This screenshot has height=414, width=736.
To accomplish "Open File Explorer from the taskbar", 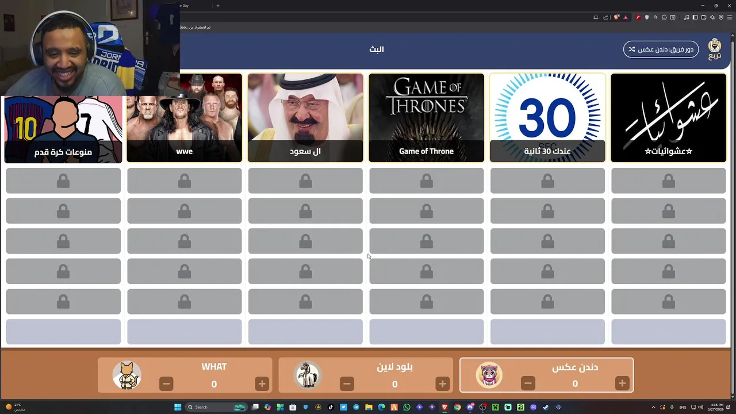I will (x=369, y=407).
